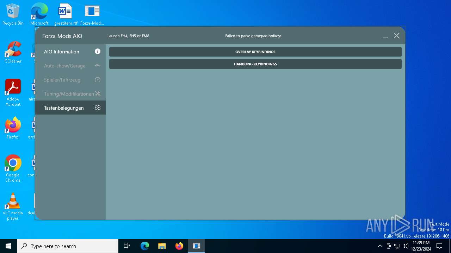The height and width of the screenshot is (253, 451).
Task: Expand the Overlay Keybindings section
Action: click(x=255, y=52)
